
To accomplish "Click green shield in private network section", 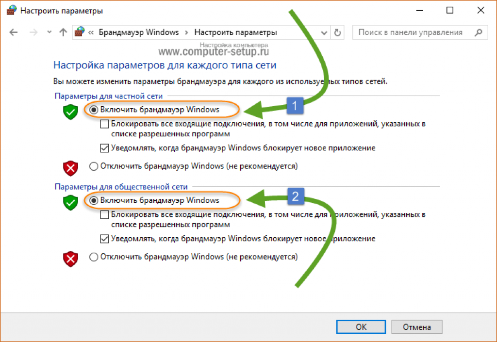I will coord(70,112).
